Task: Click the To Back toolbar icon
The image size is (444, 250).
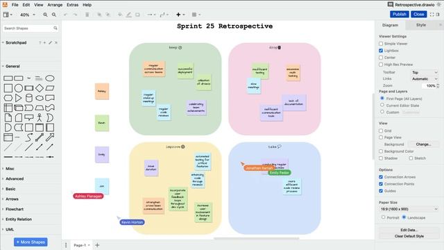Action: [108, 15]
